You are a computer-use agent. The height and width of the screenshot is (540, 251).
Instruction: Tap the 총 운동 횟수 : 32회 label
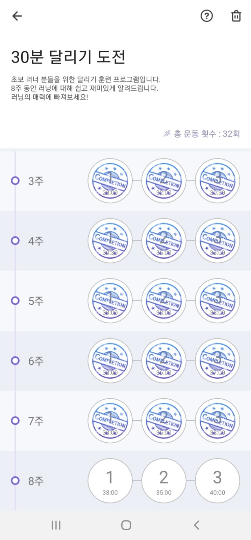coord(202,134)
